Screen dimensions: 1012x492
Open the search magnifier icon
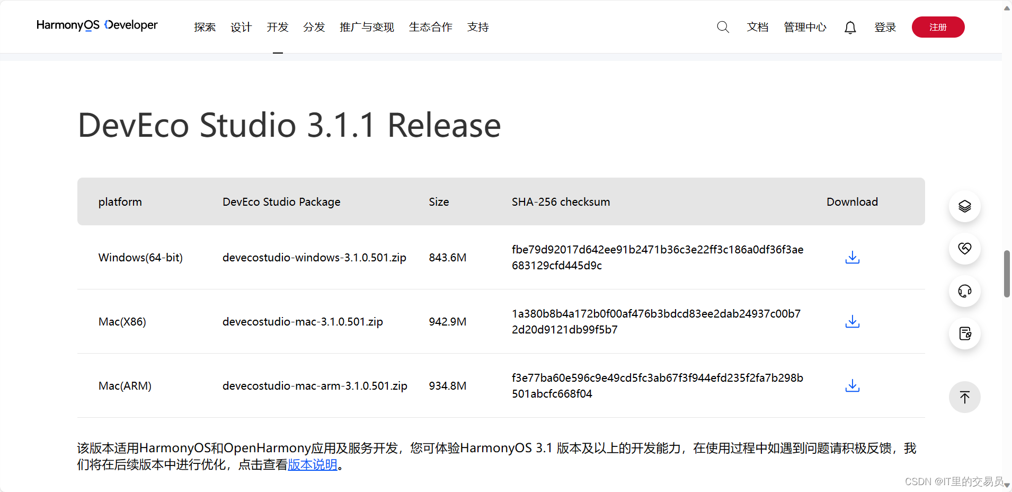723,27
